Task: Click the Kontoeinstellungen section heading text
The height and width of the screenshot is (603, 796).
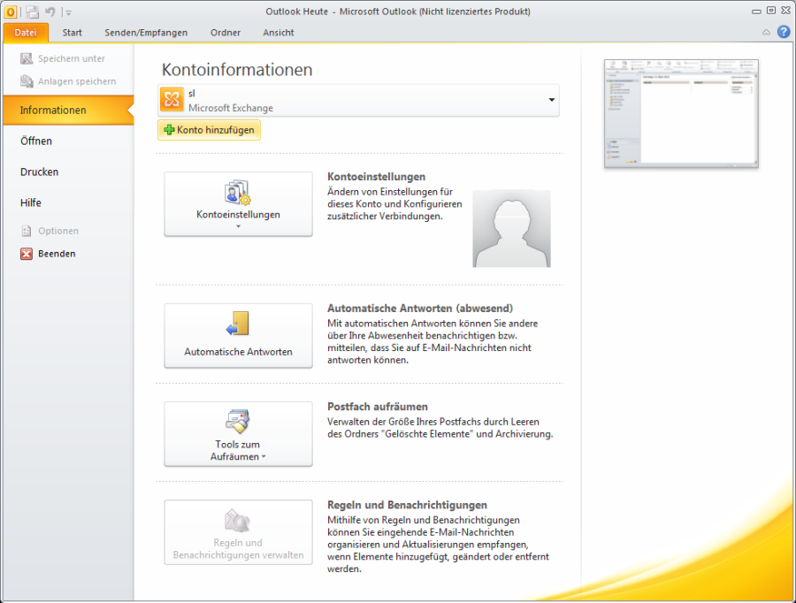Action: pos(376,177)
